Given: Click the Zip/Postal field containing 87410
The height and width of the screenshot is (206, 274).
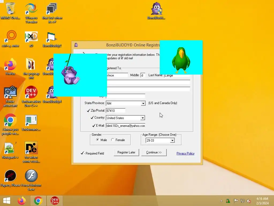Looking at the screenshot, I should point(116,111).
